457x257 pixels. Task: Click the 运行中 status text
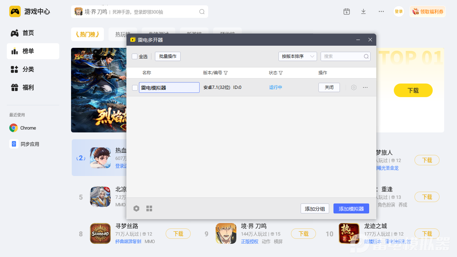click(276, 87)
